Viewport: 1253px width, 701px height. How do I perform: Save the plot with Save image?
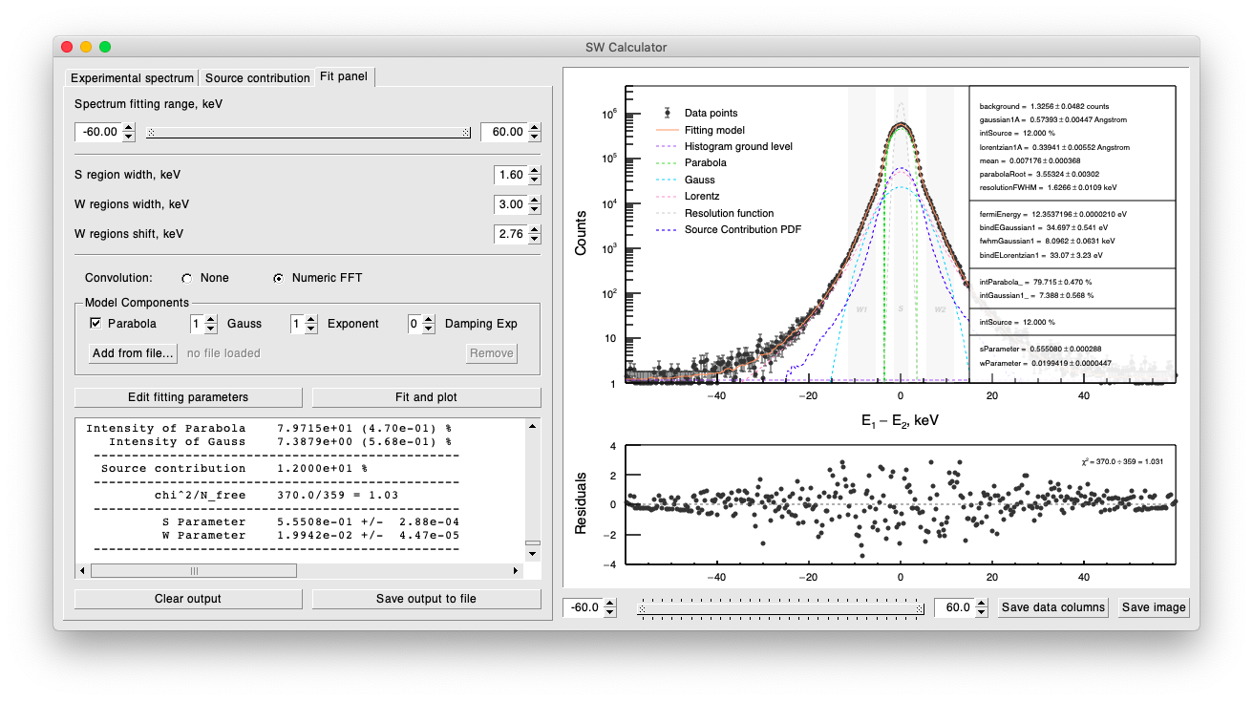[x=1154, y=607]
